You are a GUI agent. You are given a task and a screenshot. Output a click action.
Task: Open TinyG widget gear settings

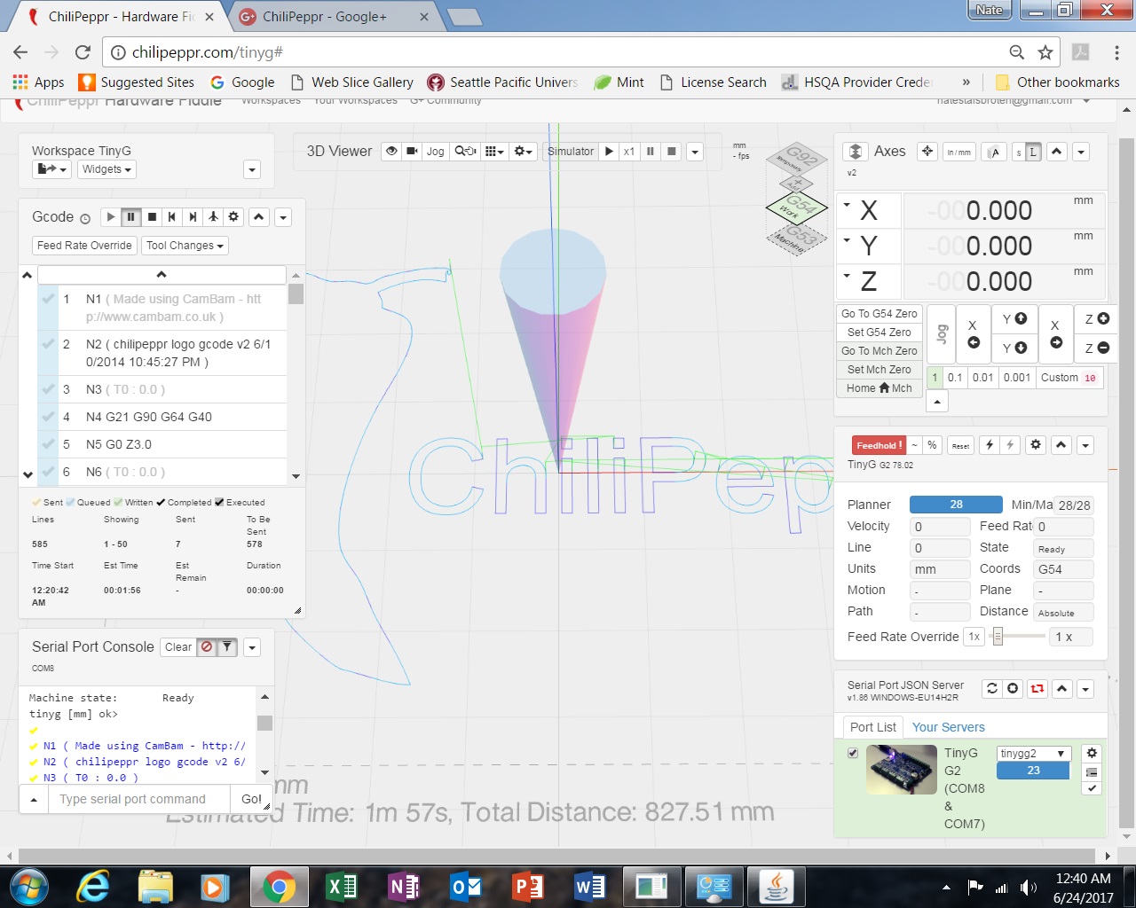[1035, 444]
